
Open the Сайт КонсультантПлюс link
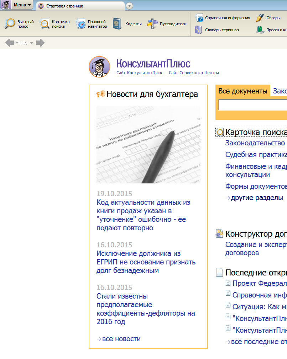[140, 73]
